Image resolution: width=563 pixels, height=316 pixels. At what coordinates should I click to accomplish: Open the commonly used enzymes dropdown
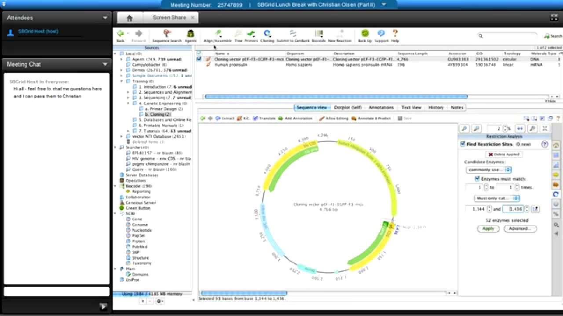point(489,170)
